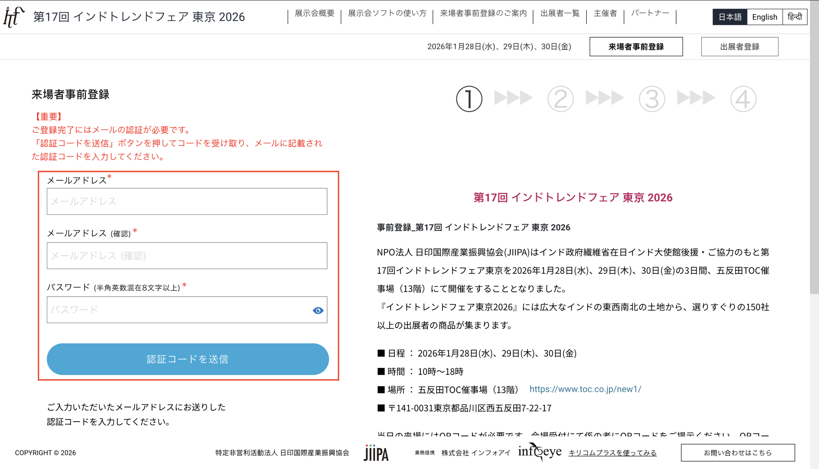Click 出展者登録 button

739,47
